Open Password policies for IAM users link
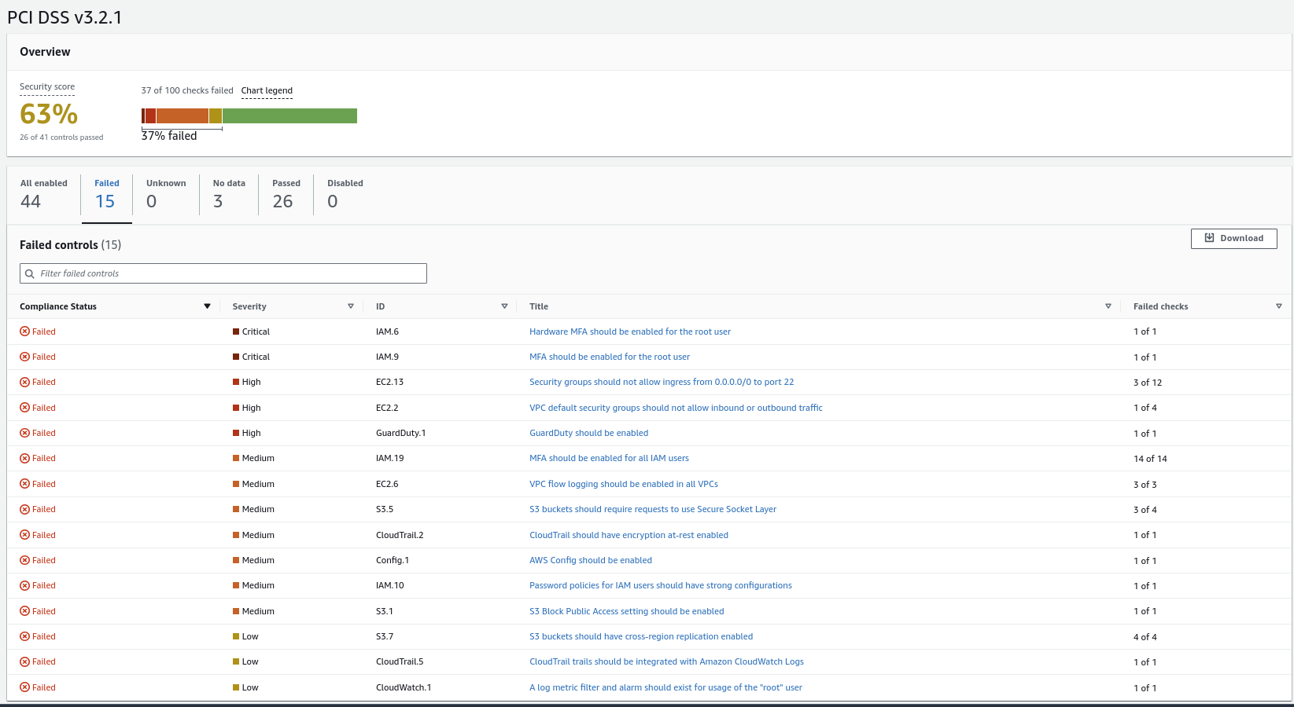 (661, 585)
